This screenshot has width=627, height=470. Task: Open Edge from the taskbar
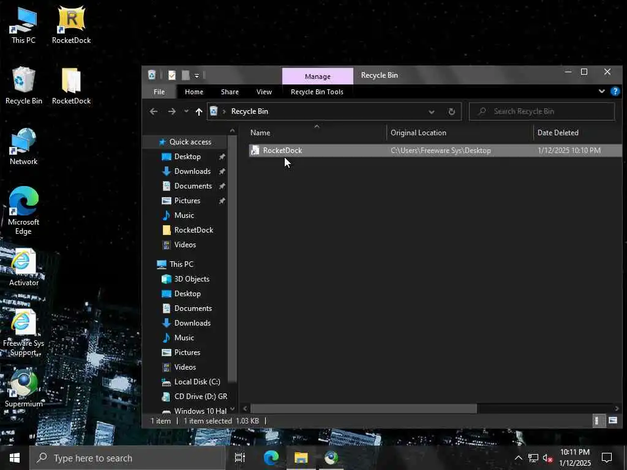click(x=271, y=458)
